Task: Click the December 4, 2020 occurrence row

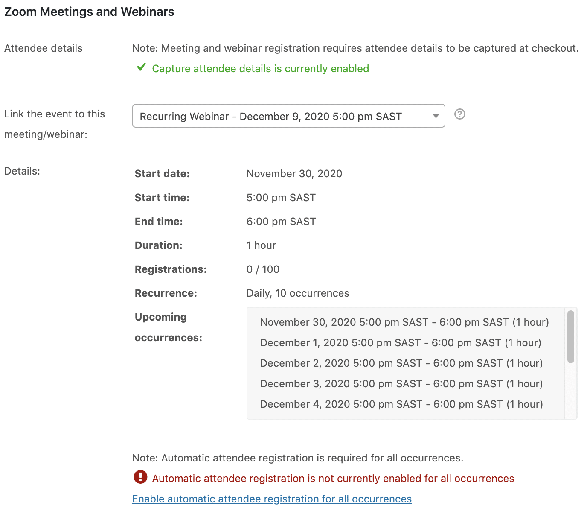Action: click(x=401, y=404)
